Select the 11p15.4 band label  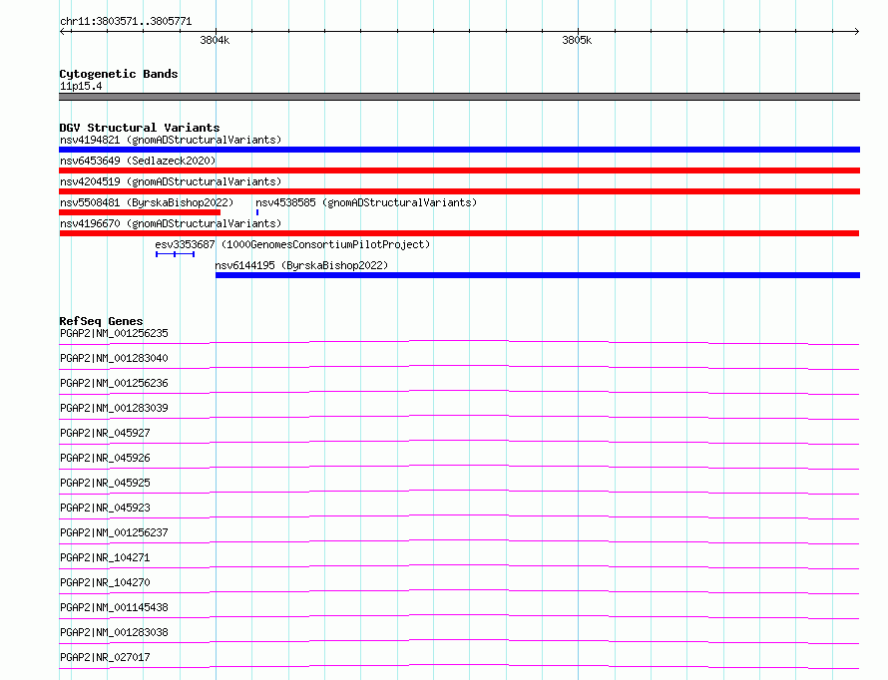coord(81,86)
